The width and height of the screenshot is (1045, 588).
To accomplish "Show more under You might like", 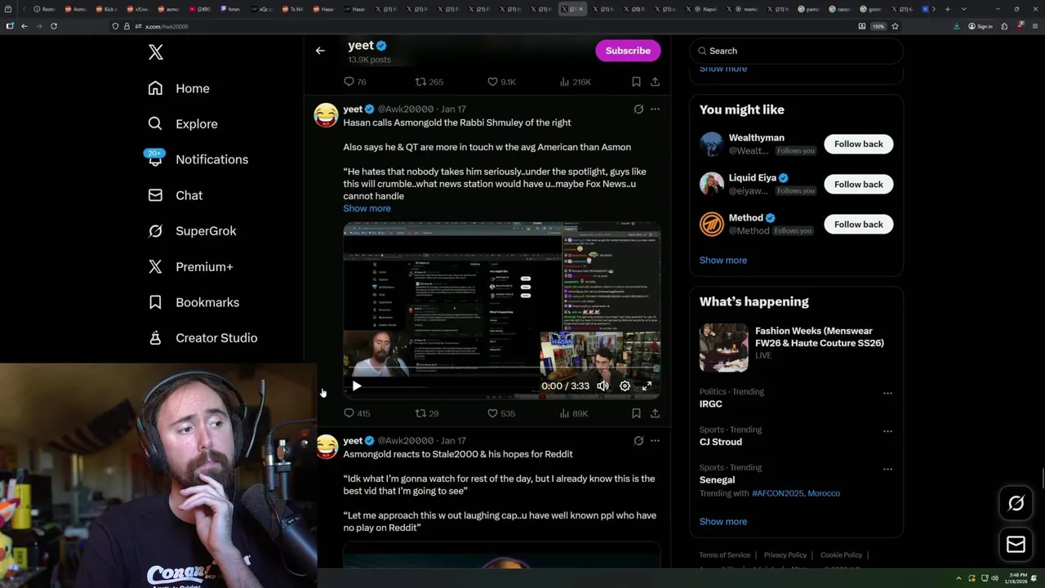I will (x=723, y=261).
